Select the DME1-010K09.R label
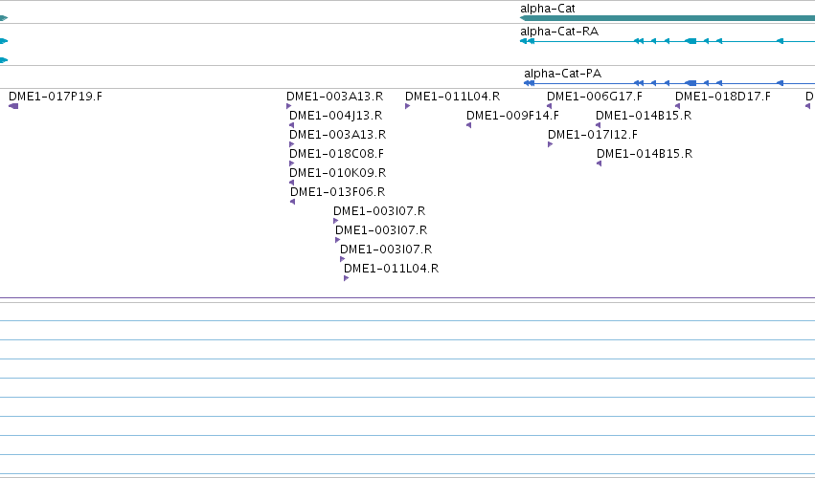 tap(337, 173)
